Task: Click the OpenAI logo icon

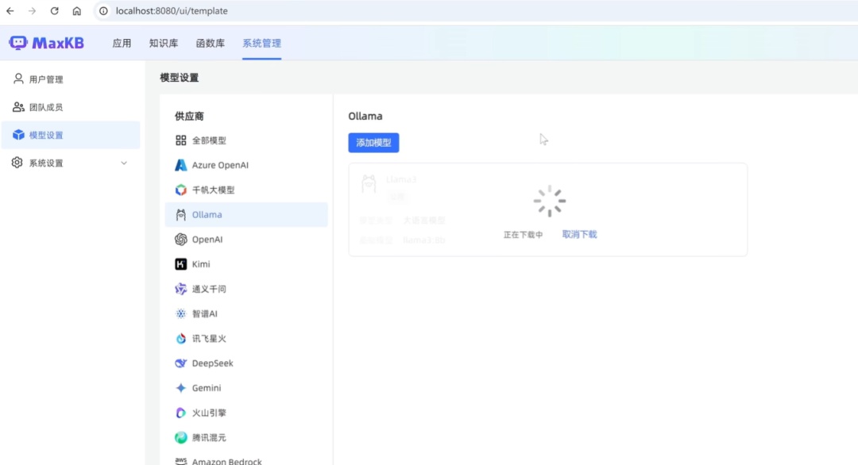Action: point(181,240)
